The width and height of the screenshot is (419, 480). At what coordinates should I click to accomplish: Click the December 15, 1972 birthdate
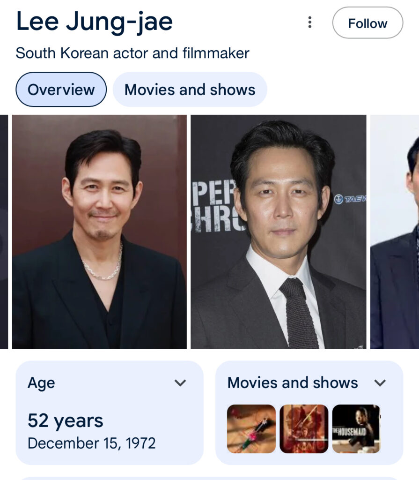pyautogui.click(x=91, y=443)
